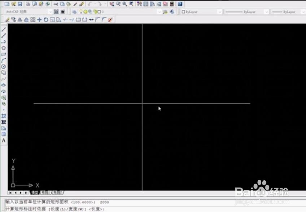Viewport: 306px width, 212px height.
Task: Click the Zoom realtime magnifier icon
Action: [x=118, y=4]
